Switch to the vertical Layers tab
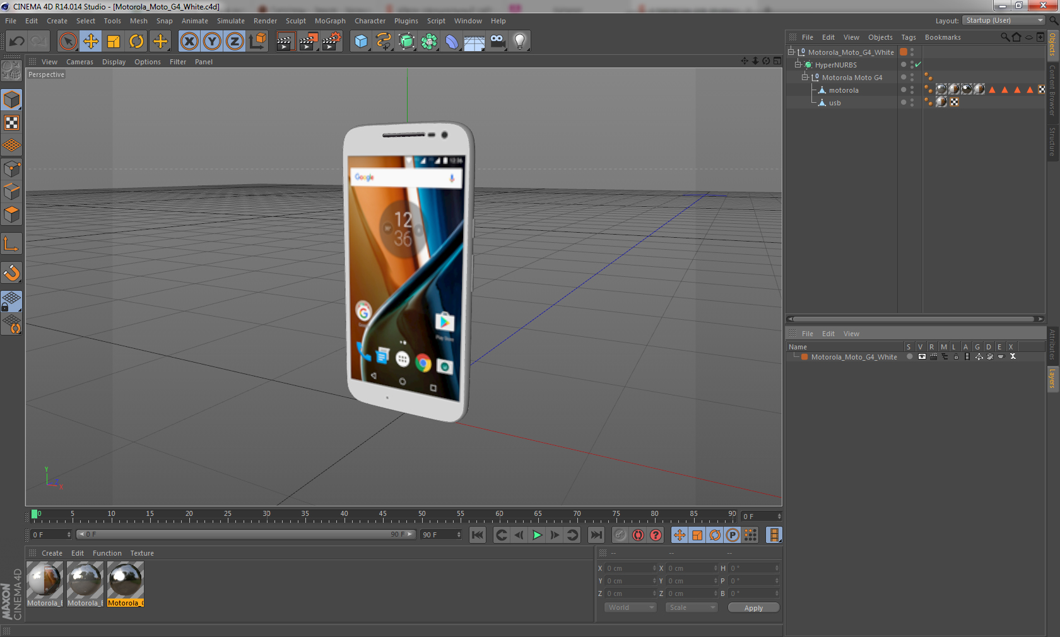This screenshot has width=1060, height=637. [x=1052, y=378]
